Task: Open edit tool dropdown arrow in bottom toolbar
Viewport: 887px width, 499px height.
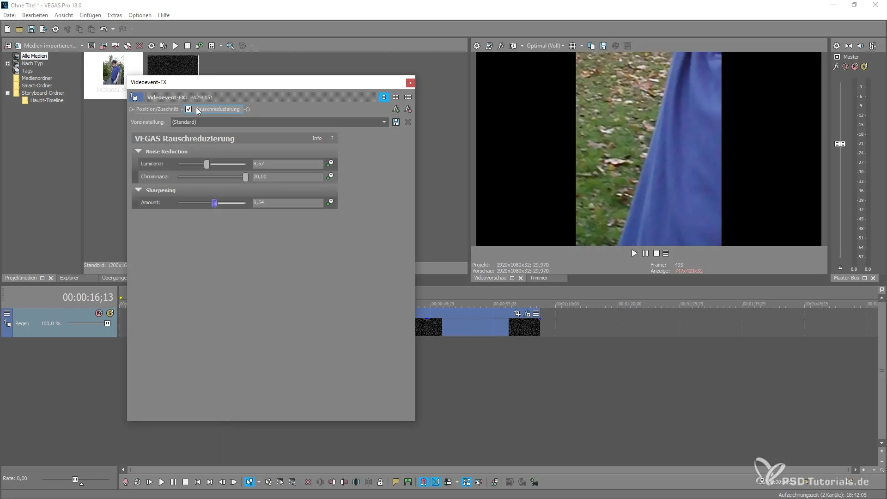Action: (x=259, y=482)
